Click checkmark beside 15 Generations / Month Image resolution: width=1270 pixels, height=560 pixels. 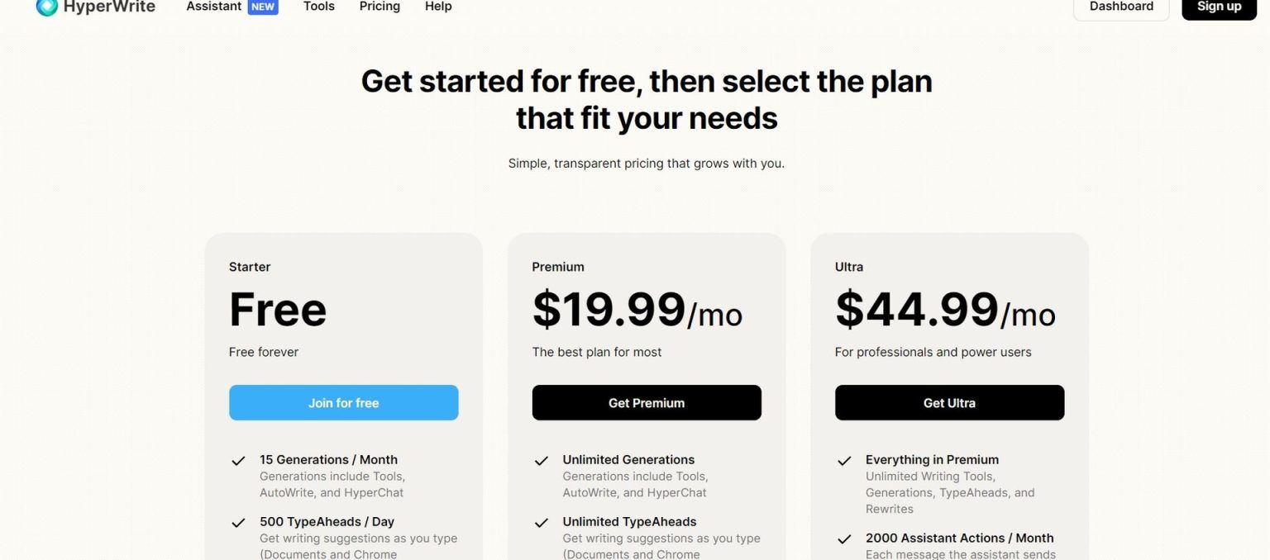[238, 461]
